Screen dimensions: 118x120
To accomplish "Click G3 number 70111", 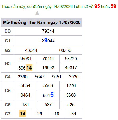I will tap(48, 59).
